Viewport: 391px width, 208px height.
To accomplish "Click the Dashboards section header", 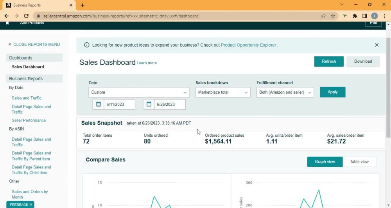I will (34, 58).
